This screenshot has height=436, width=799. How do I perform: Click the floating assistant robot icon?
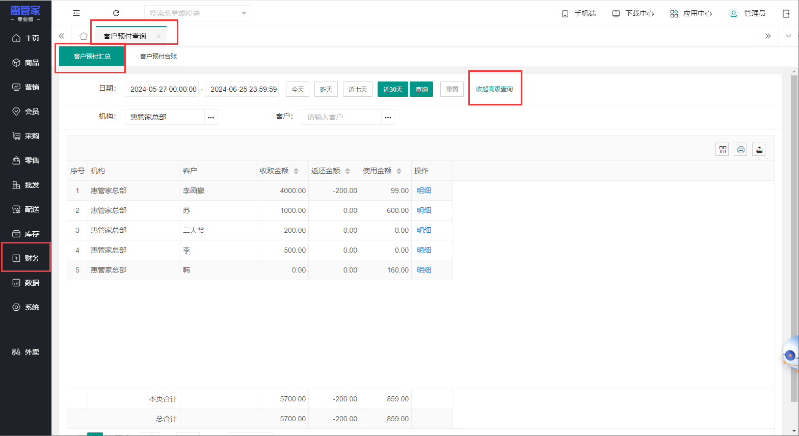click(x=790, y=355)
